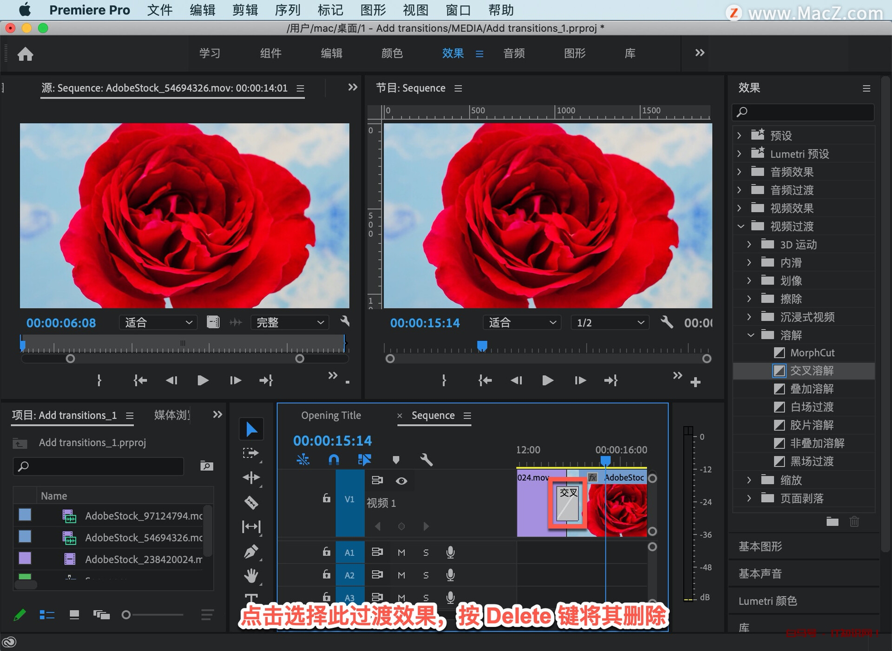
Task: Select the Track Select Forward tool
Action: click(251, 453)
